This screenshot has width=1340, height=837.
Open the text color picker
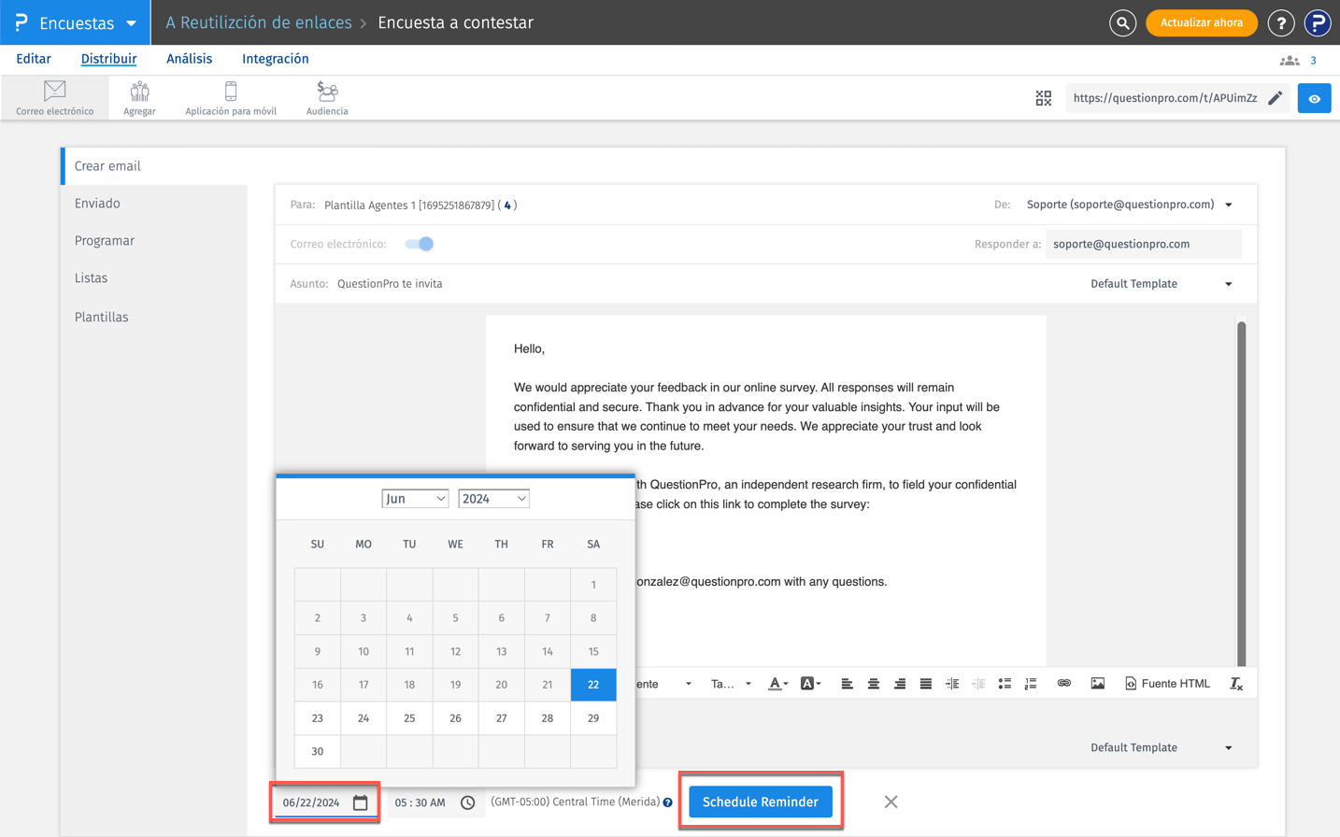[777, 684]
